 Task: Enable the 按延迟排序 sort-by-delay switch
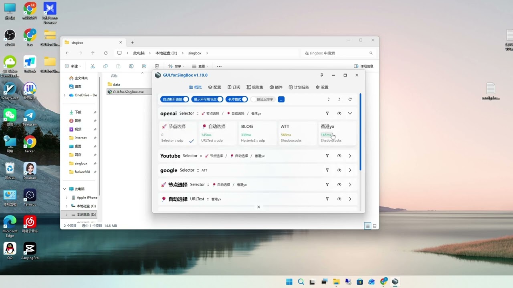click(263, 99)
